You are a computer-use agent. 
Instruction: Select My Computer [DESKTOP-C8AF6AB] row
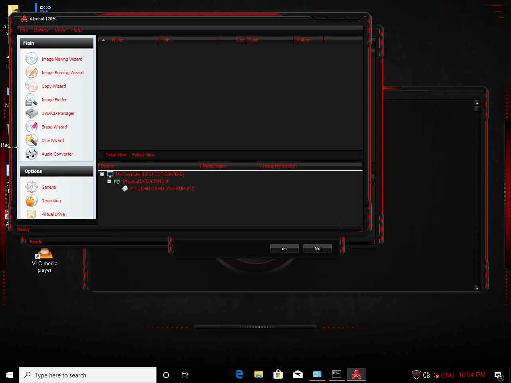pyautogui.click(x=150, y=174)
